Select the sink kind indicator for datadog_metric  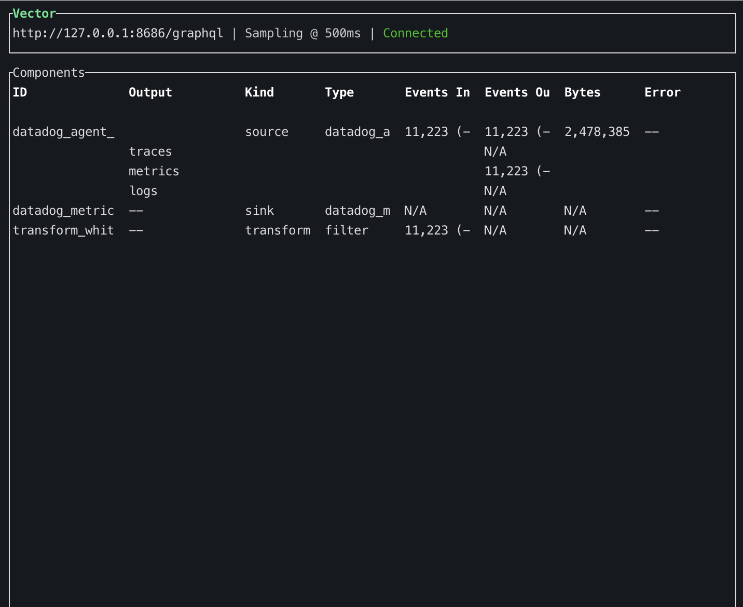point(259,211)
